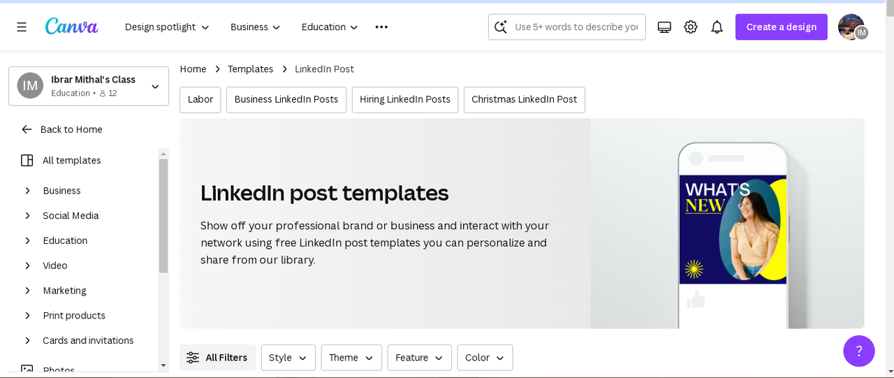
Task: Open the Education menu in the top nav
Action: 330,27
